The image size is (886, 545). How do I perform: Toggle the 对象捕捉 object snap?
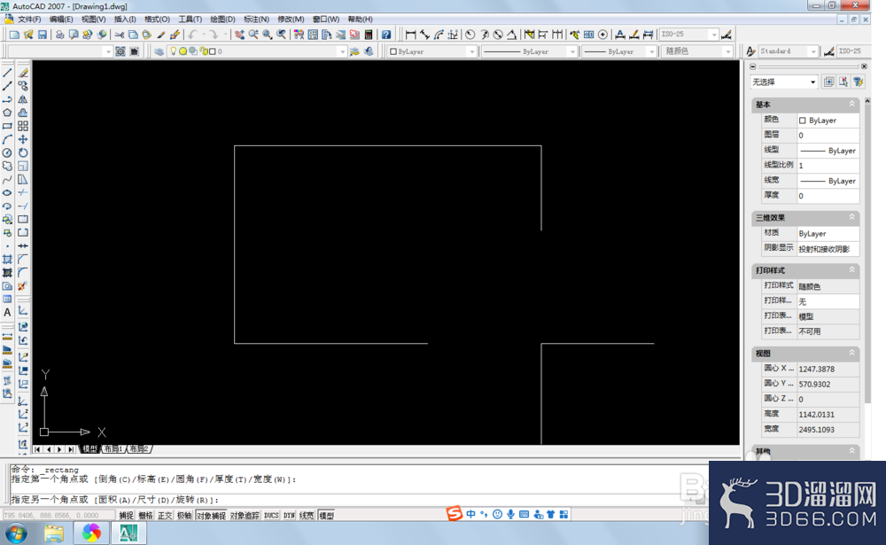[x=211, y=516]
